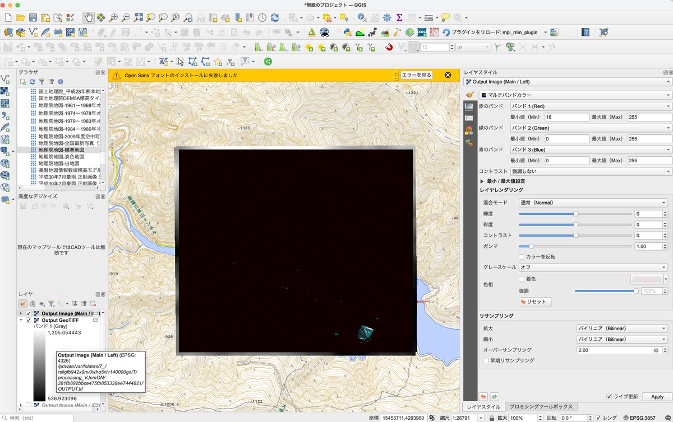Click the Zoom In magnifier tool

pos(114,18)
